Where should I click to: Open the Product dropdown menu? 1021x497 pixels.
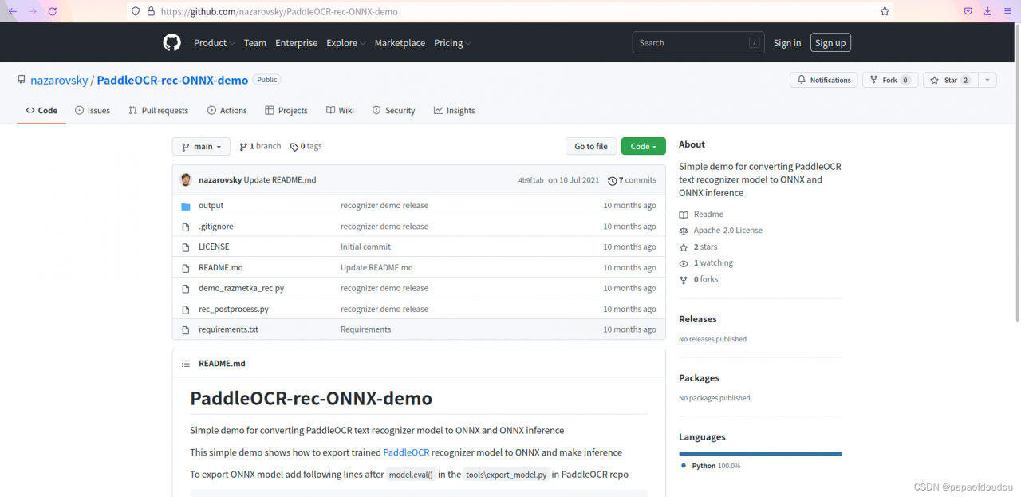(x=215, y=43)
